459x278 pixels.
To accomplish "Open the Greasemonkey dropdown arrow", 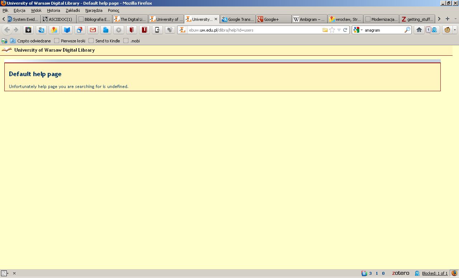I will click(x=455, y=30).
